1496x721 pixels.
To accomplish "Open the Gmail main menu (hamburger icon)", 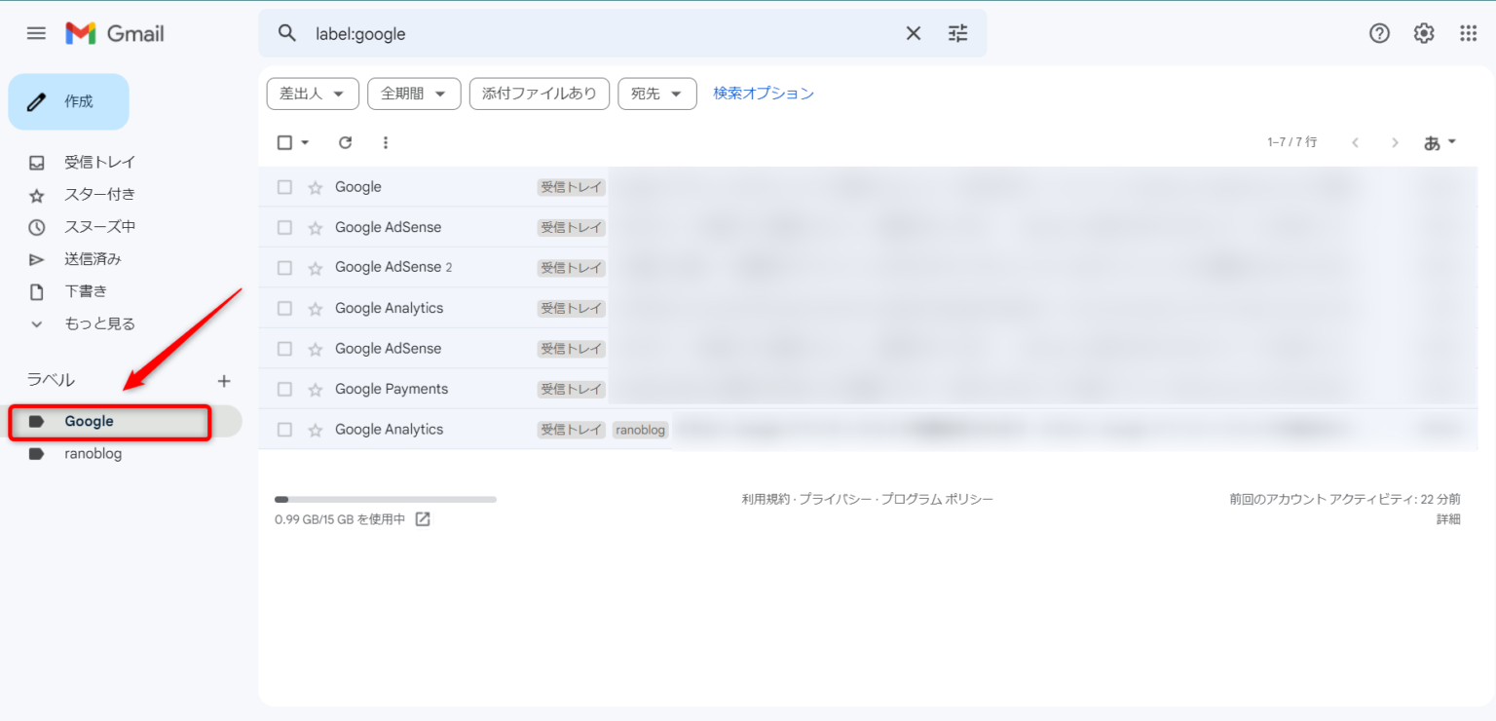I will tap(36, 32).
